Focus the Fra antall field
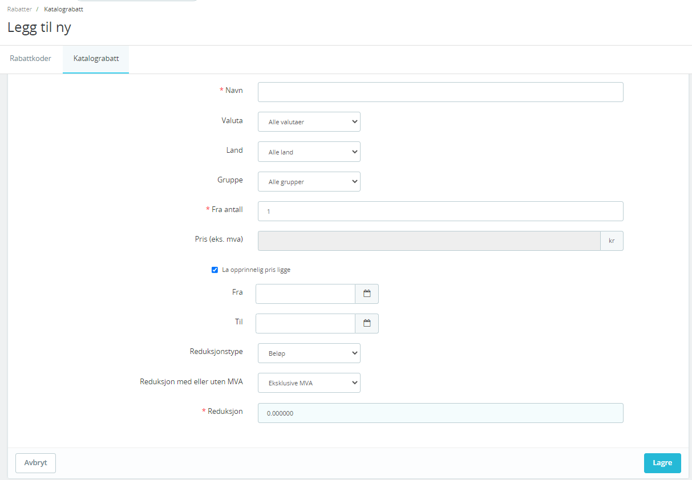This screenshot has height=480, width=692. 440,211
